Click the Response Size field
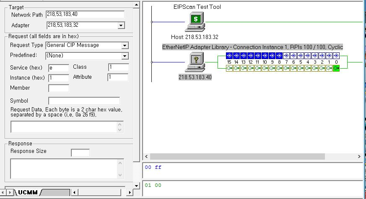 coord(80,153)
